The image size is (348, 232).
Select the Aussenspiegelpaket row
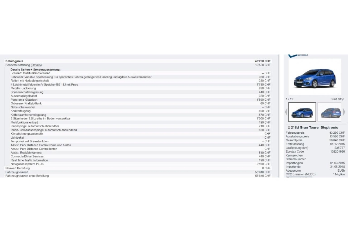click(138, 96)
